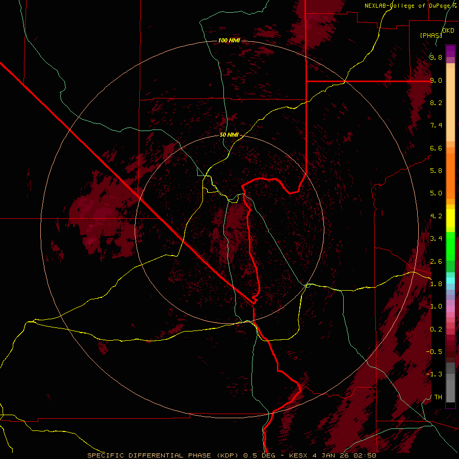Click the TH threshold label on scale

click(x=438, y=397)
